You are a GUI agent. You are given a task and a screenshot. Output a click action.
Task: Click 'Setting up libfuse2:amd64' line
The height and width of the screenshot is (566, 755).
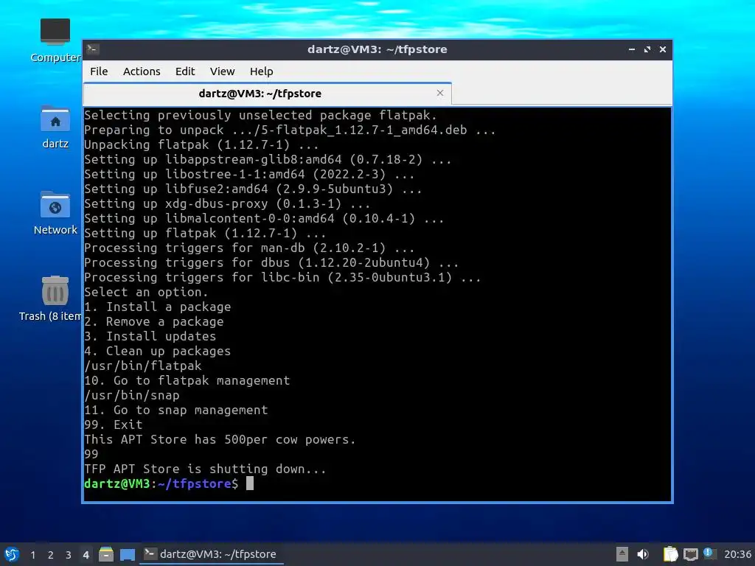pyautogui.click(x=253, y=189)
